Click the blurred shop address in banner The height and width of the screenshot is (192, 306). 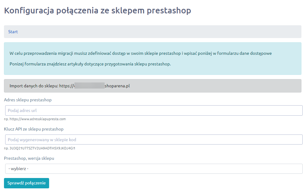89,86
